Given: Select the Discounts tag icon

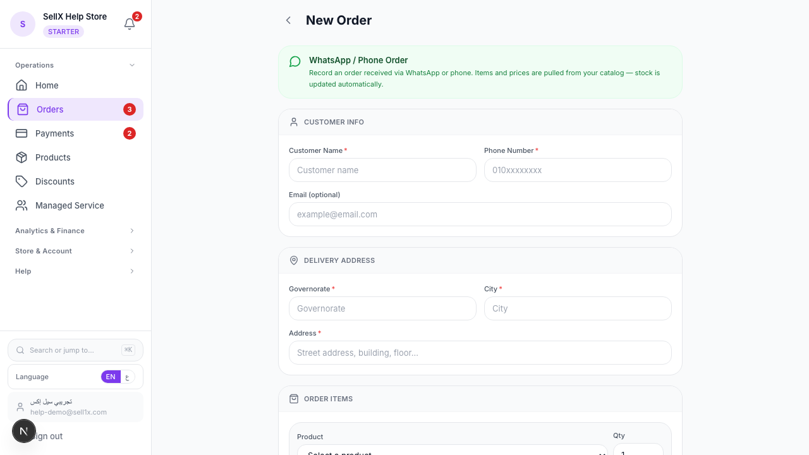Looking at the screenshot, I should (x=22, y=181).
